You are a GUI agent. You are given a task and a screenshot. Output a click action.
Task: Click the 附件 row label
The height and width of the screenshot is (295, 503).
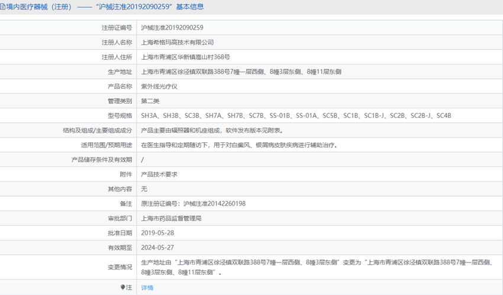(125, 174)
